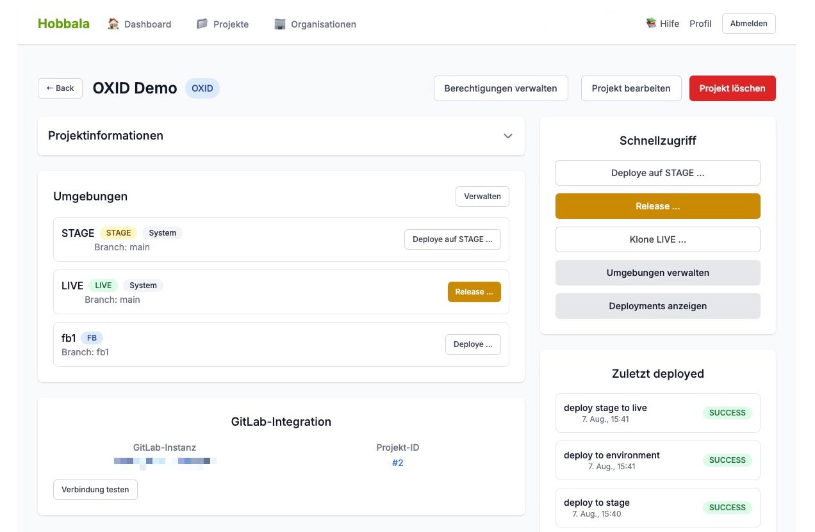The height and width of the screenshot is (532, 815).
Task: Click the Back button near the project title
Action: [60, 88]
